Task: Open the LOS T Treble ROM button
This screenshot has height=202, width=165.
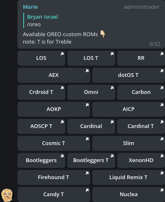Action: coord(91,58)
